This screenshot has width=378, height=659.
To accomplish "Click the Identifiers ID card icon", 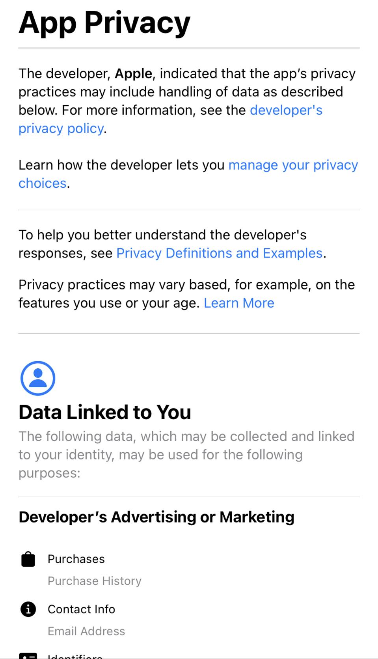I will click(x=28, y=655).
